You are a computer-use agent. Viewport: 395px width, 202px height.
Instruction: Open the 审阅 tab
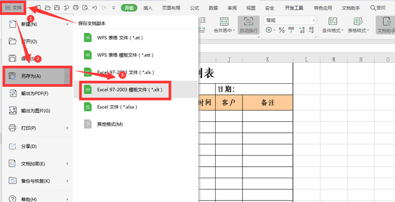(232, 8)
